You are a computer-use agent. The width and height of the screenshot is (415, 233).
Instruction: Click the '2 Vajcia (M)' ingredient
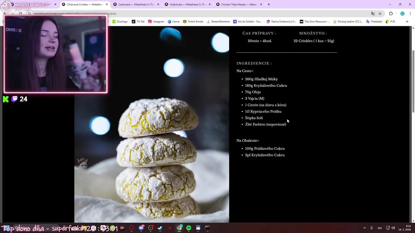[x=255, y=98]
